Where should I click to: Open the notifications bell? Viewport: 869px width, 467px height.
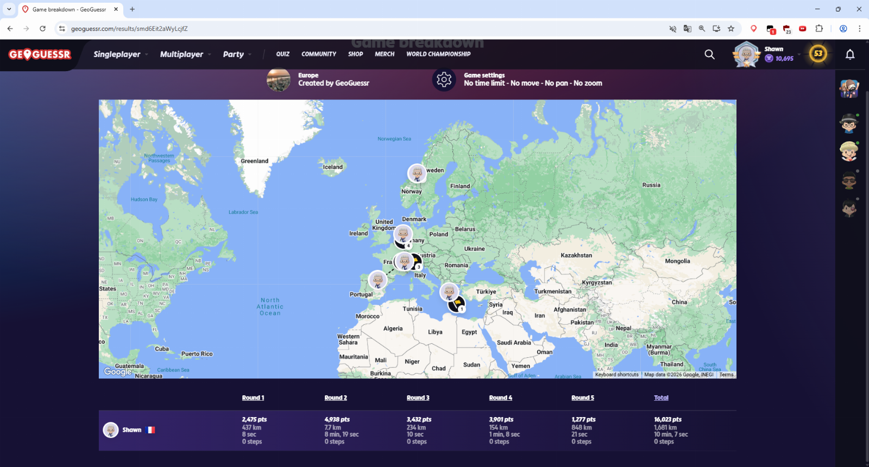point(850,54)
